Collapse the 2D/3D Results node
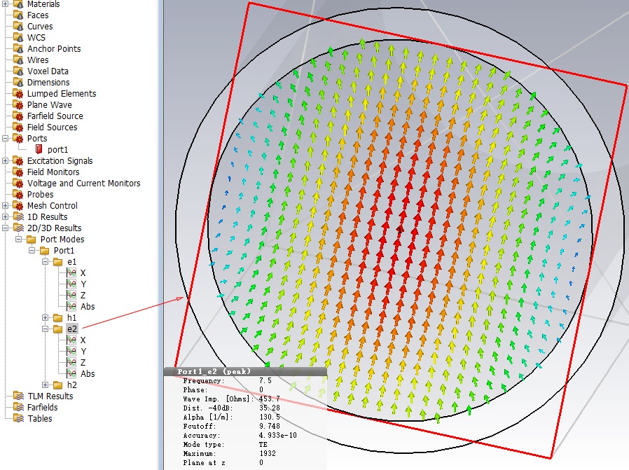This screenshot has width=629, height=470. tap(5, 228)
